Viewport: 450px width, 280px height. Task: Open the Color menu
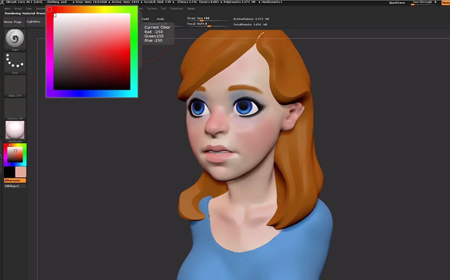coord(29,9)
